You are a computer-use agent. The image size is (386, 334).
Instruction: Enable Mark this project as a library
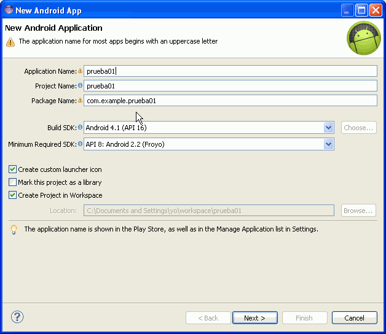point(12,182)
